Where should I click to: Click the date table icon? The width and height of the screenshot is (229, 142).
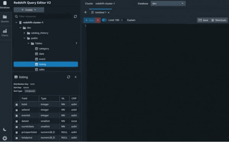[36, 54]
